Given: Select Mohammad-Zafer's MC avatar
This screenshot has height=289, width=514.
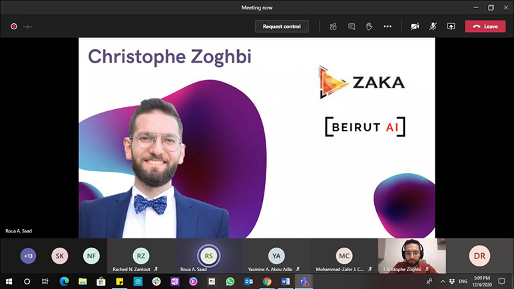Looking at the screenshot, I should coord(344,256).
